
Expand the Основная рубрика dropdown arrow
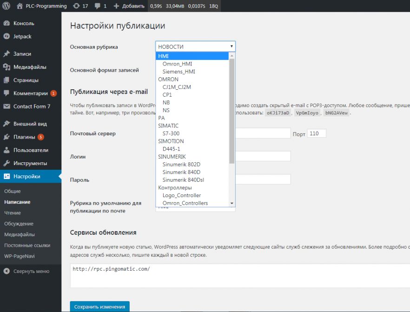point(231,46)
